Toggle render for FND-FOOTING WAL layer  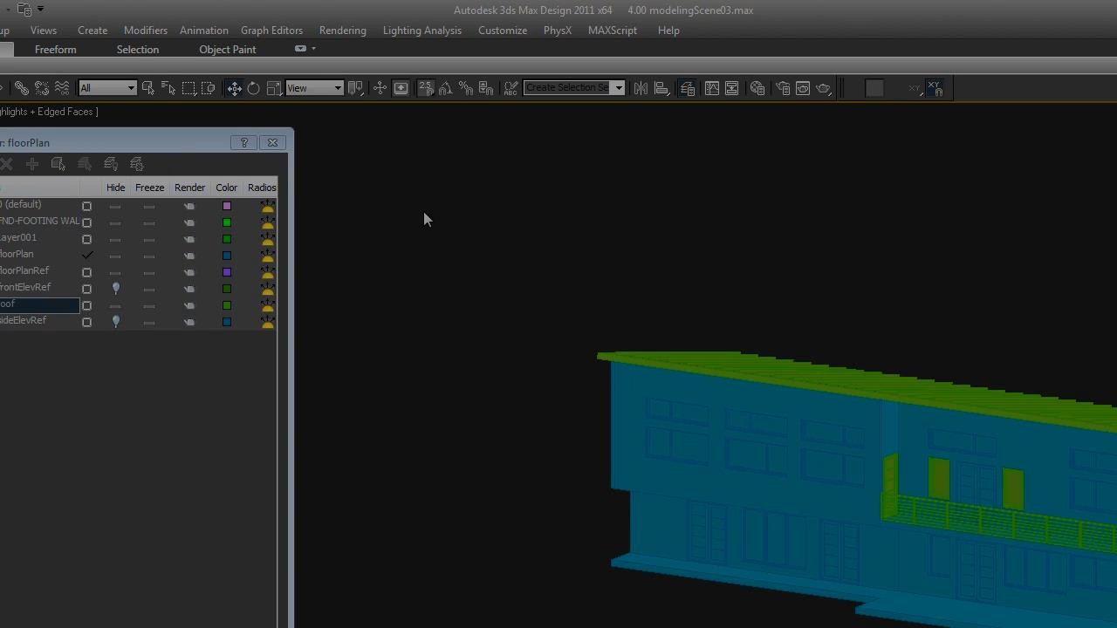189,222
